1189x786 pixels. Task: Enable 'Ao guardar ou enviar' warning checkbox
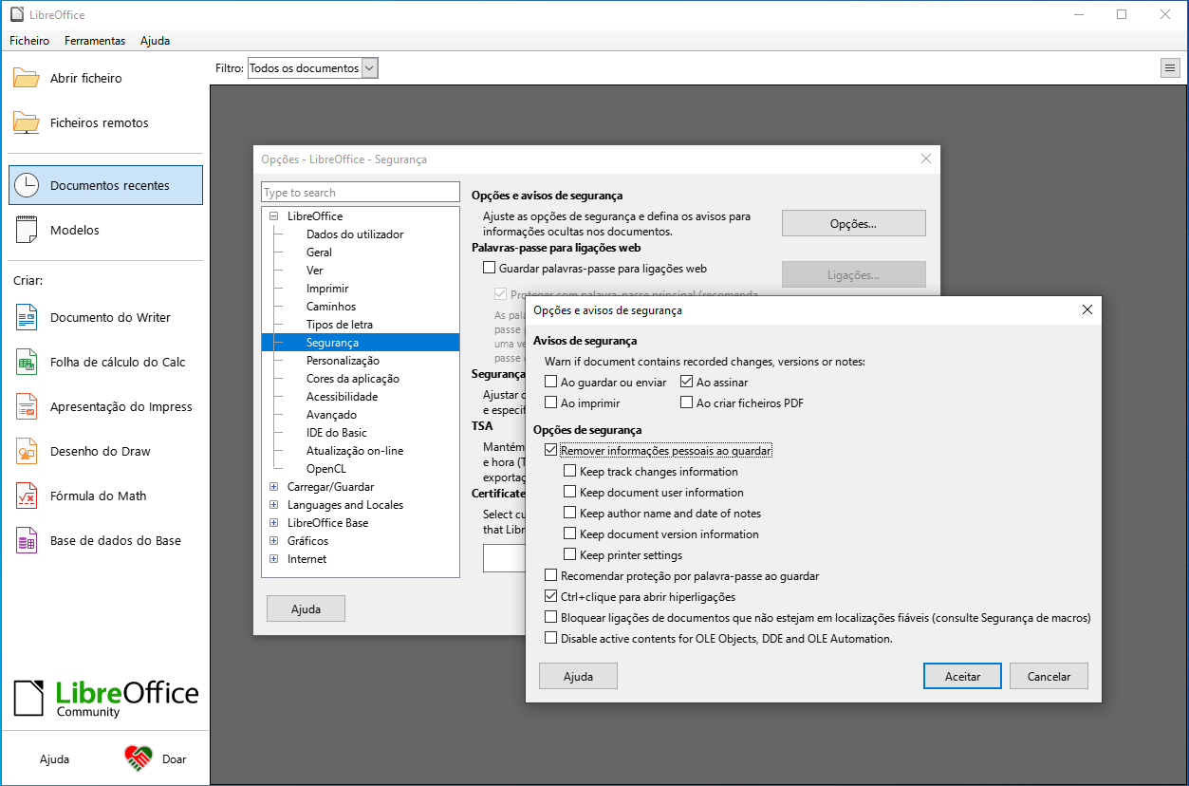[551, 383]
